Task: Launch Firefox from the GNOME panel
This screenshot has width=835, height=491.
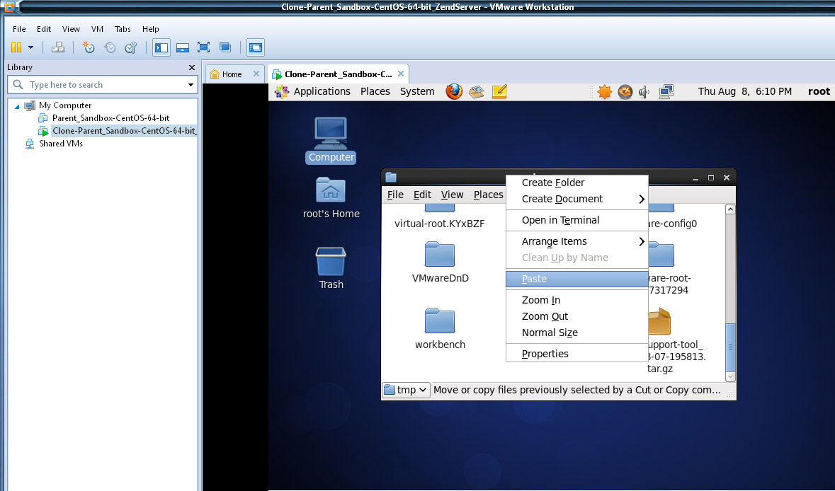Action: [x=454, y=91]
